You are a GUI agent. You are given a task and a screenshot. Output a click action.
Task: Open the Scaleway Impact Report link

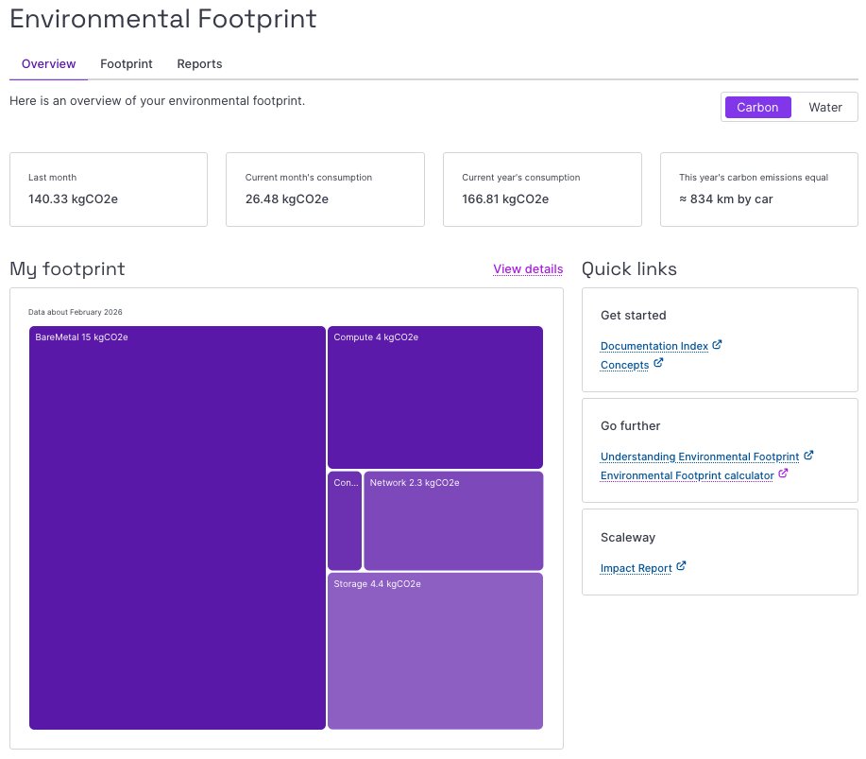tap(636, 568)
